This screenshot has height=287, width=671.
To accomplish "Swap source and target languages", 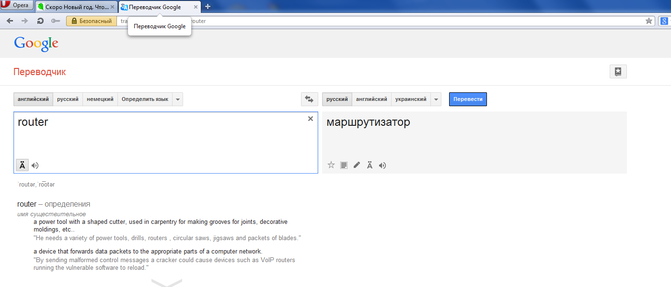I will 309,99.
